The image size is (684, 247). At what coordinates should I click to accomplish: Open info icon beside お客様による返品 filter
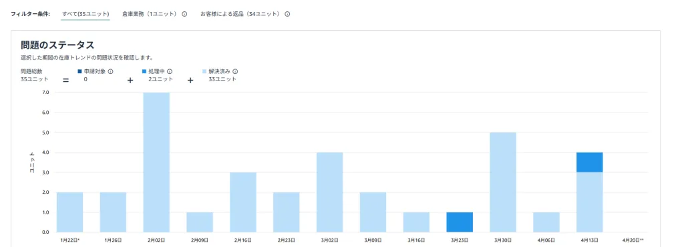point(287,14)
